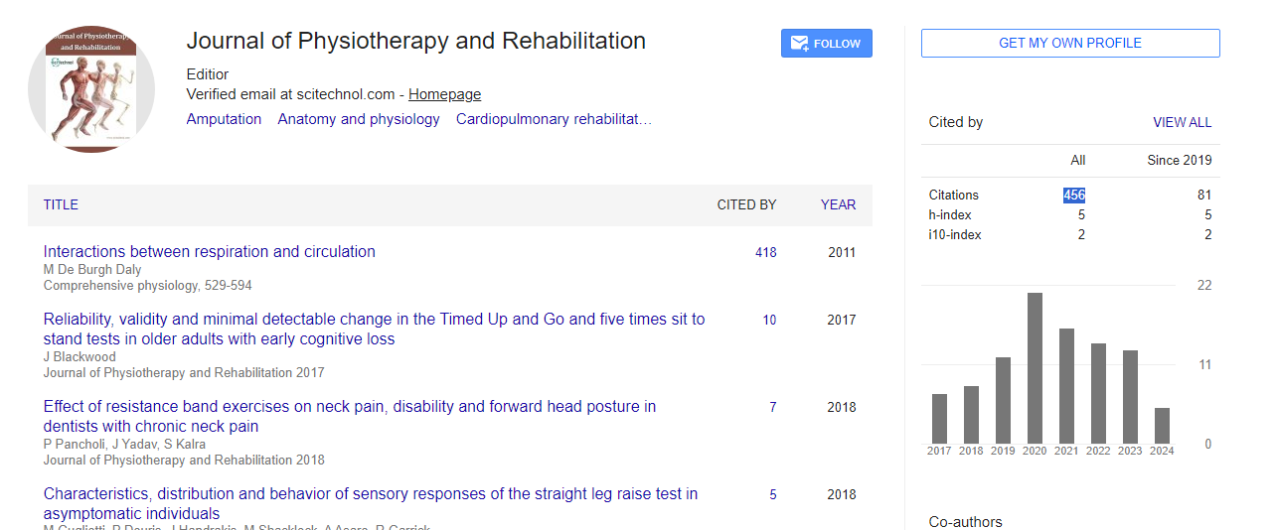Viewport: 1276px width, 530px height.
Task: Sort publications by Year column
Action: 838,204
